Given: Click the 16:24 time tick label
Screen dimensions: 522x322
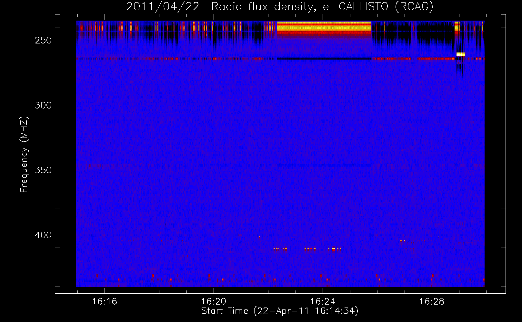Looking at the screenshot, I should coord(323,302).
